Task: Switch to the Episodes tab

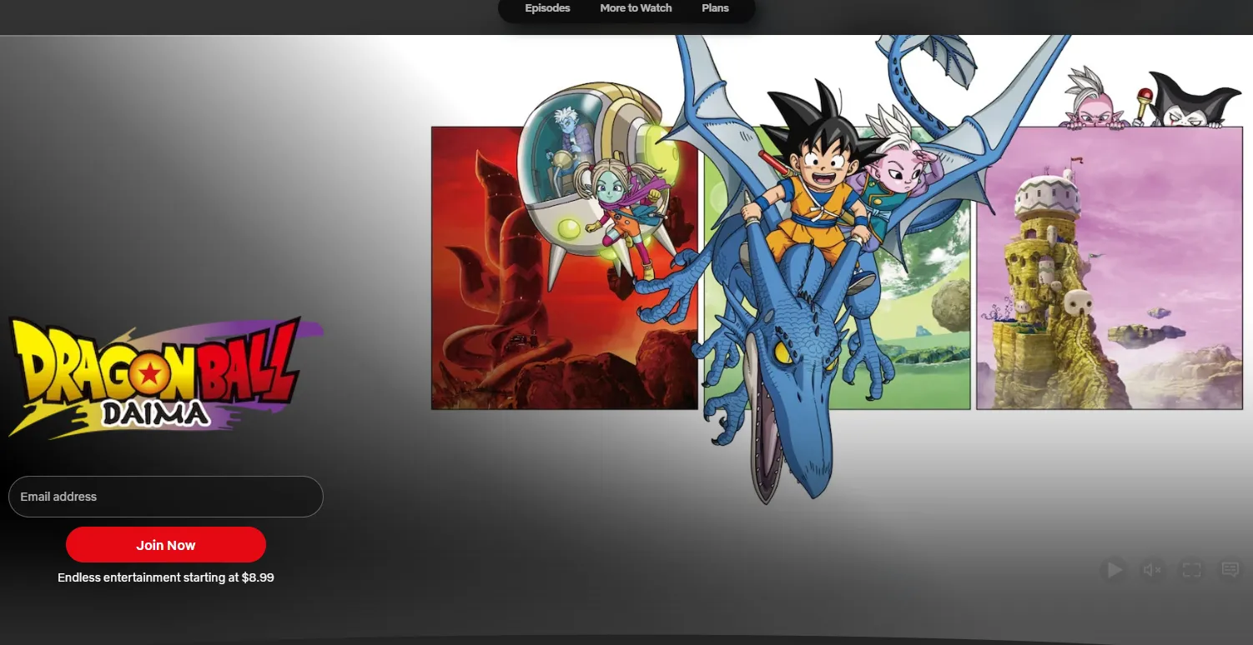Action: pos(547,8)
